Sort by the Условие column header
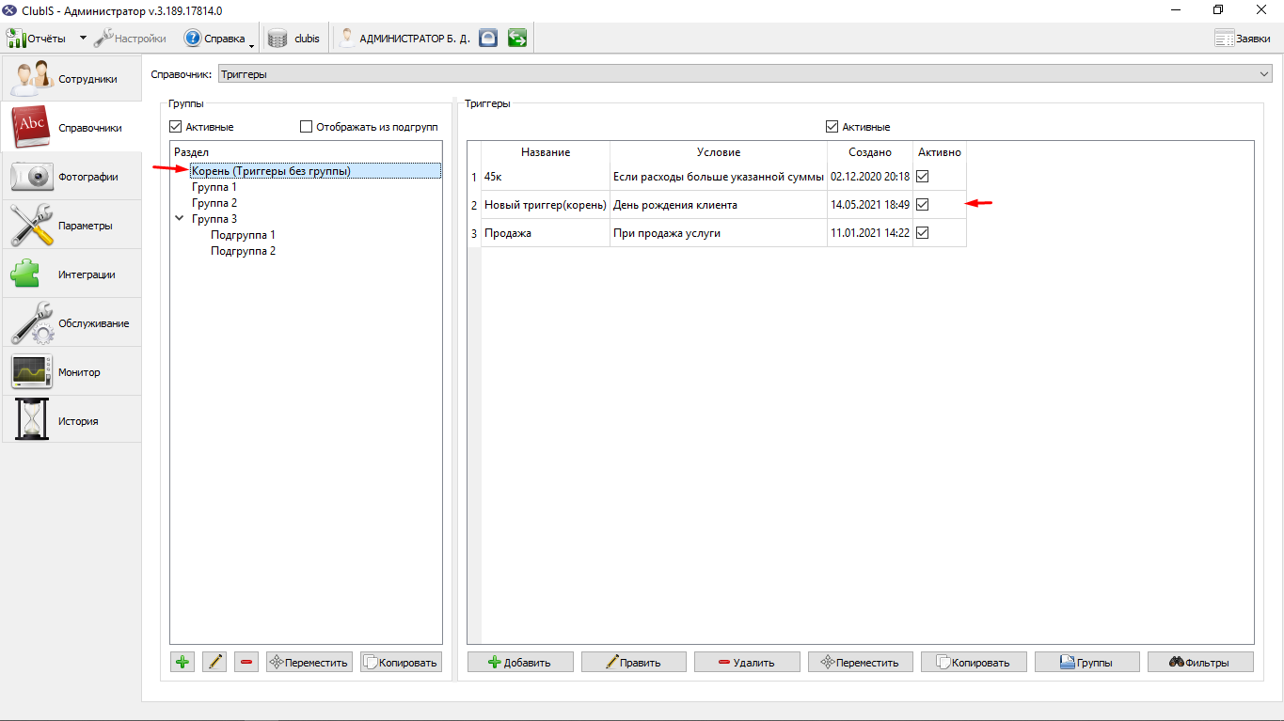Viewport: 1284px width, 721px height. [719, 152]
